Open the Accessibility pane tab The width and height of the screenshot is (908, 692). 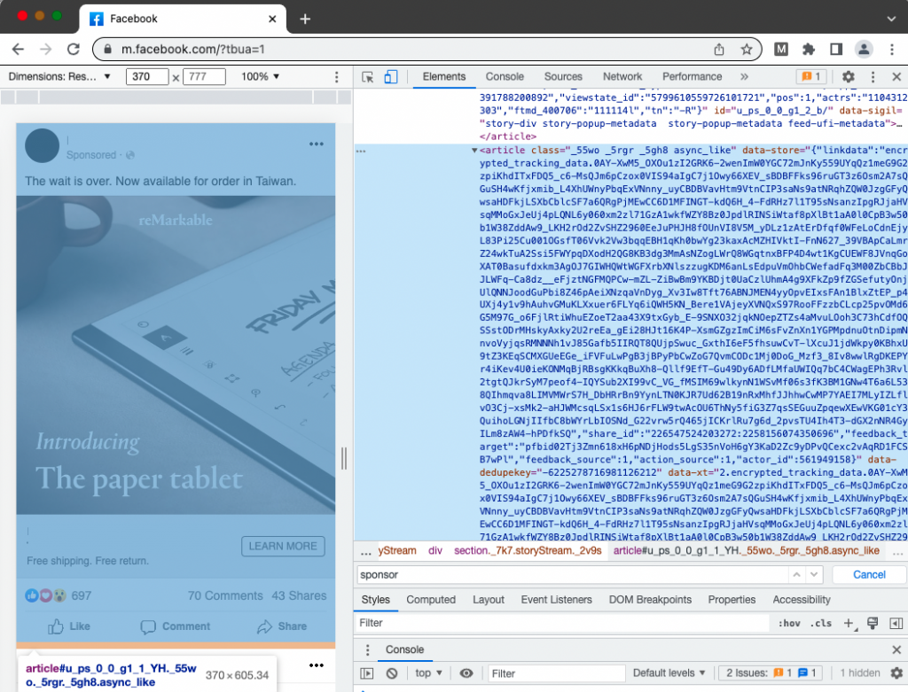click(802, 600)
